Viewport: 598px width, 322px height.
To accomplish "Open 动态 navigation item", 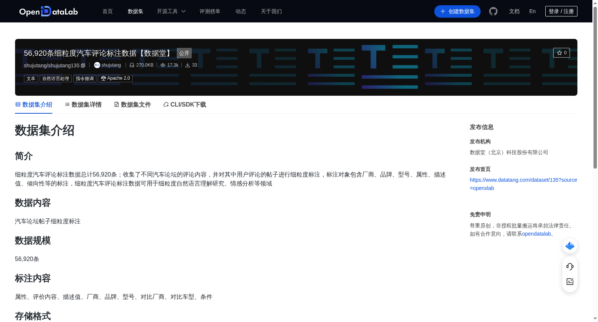I will pos(241,11).
